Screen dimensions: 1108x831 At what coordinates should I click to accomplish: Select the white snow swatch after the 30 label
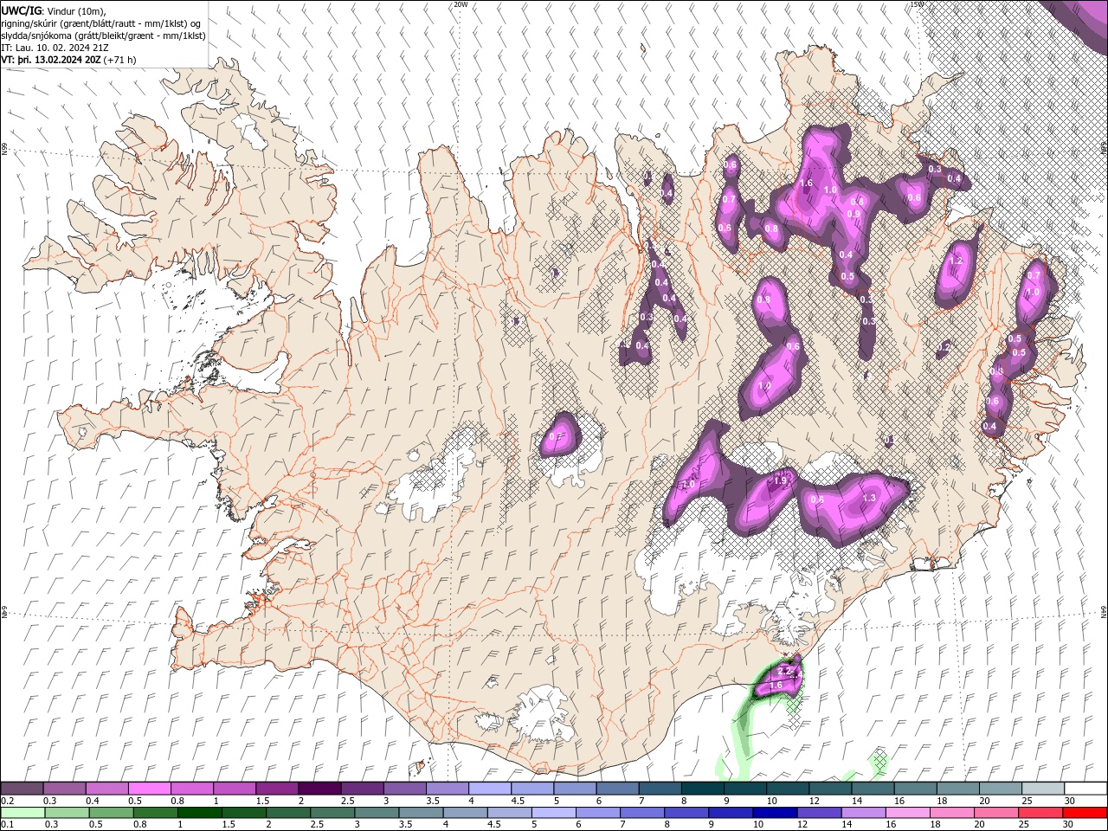[x=1085, y=789]
